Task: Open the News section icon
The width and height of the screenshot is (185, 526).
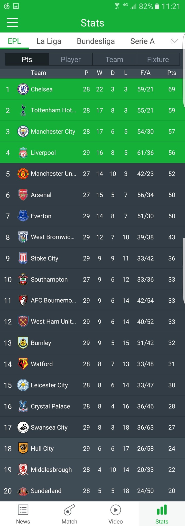Action: 23,510
